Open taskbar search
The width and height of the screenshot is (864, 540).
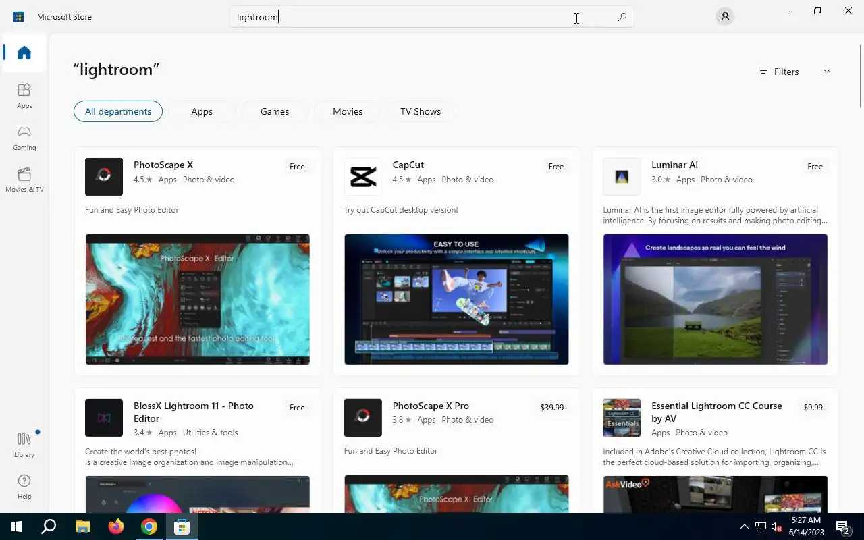(49, 526)
